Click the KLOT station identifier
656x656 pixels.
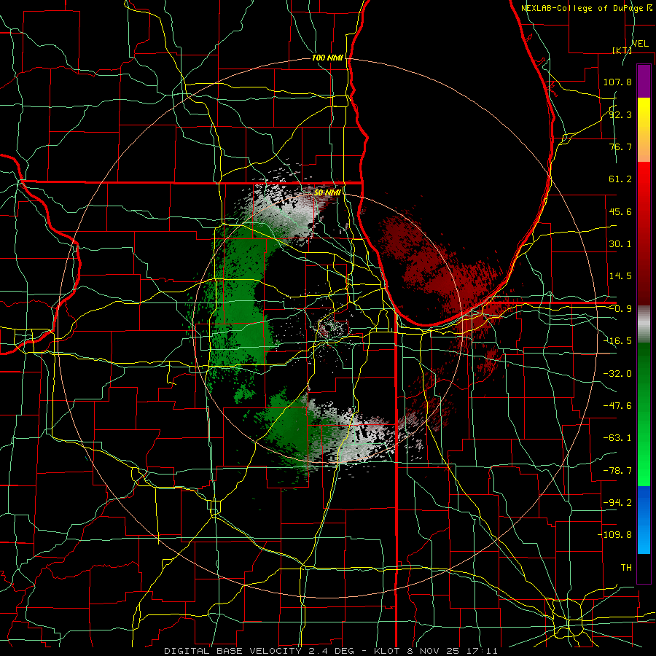click(x=388, y=651)
